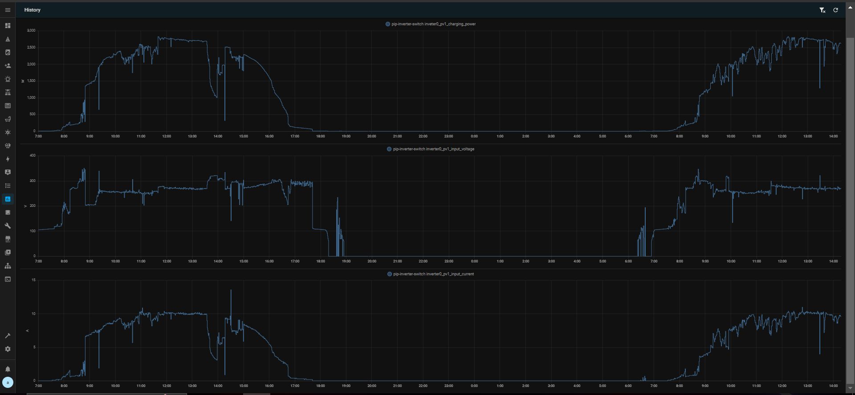Open the Notifications bell icon
The image size is (855, 395).
(x=8, y=369)
